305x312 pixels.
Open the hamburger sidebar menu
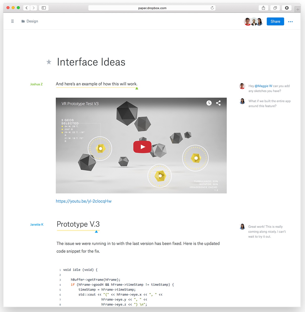12,21
